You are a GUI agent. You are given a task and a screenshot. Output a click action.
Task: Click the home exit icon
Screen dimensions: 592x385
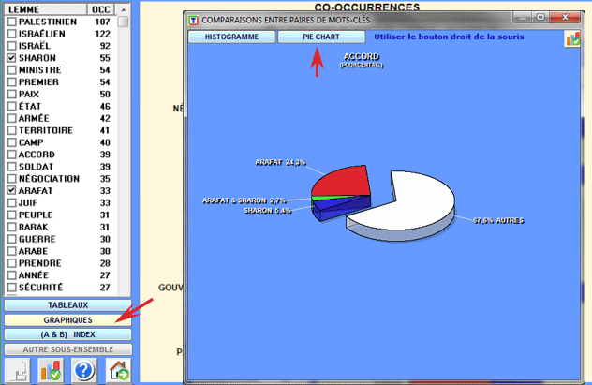pyautogui.click(x=118, y=370)
